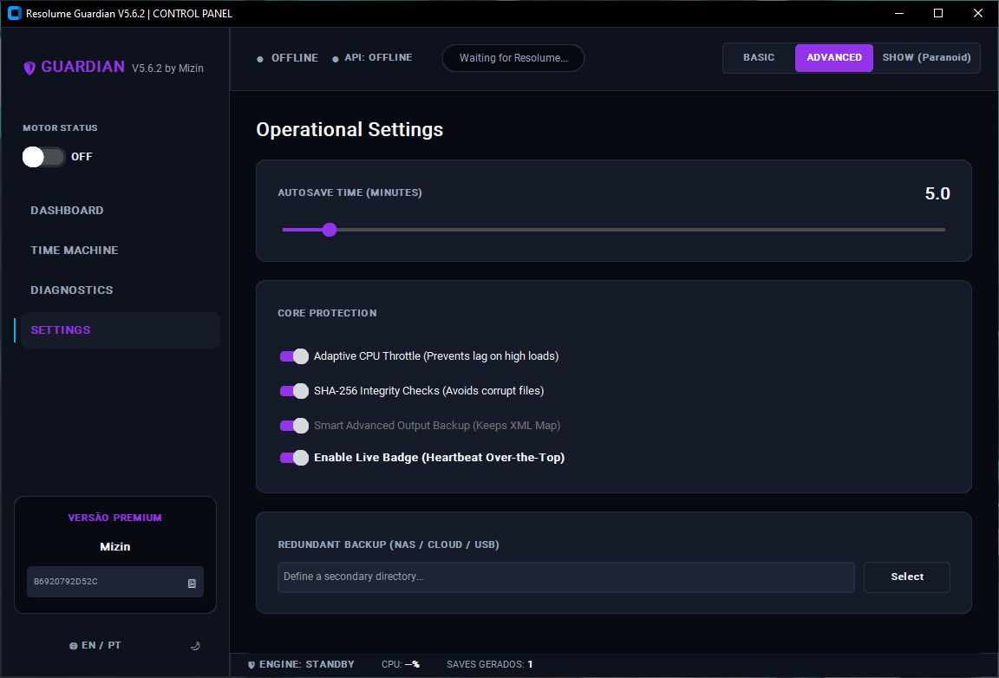Click the Mizin license name
Screen dimensions: 999x678
click(115, 547)
